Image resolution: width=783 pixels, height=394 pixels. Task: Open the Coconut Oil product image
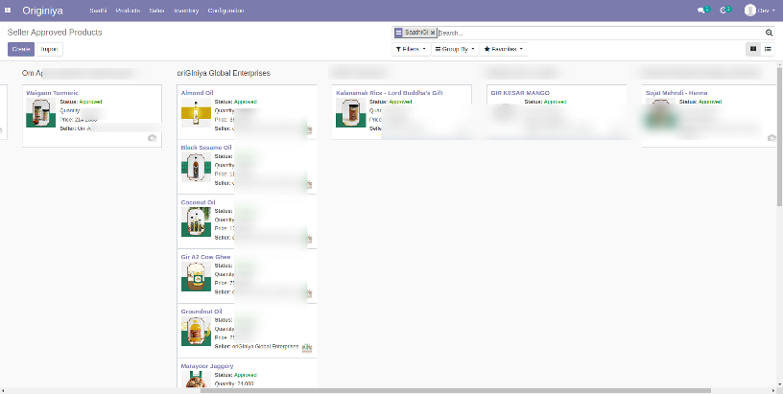point(196,222)
